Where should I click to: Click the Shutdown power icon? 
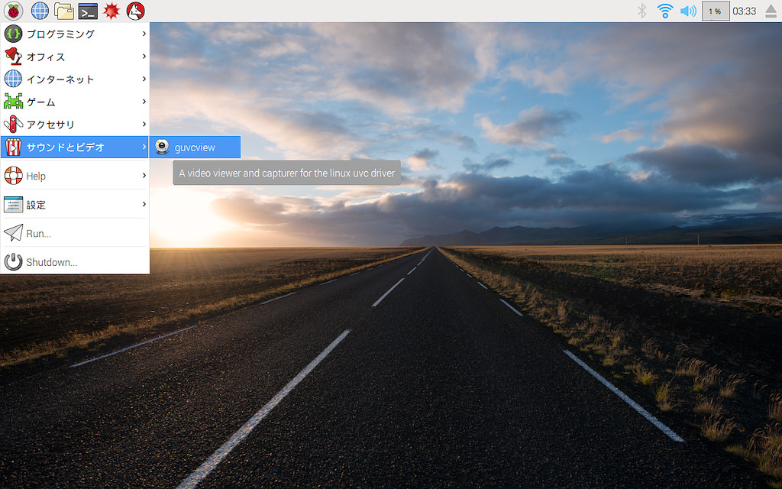tap(13, 262)
